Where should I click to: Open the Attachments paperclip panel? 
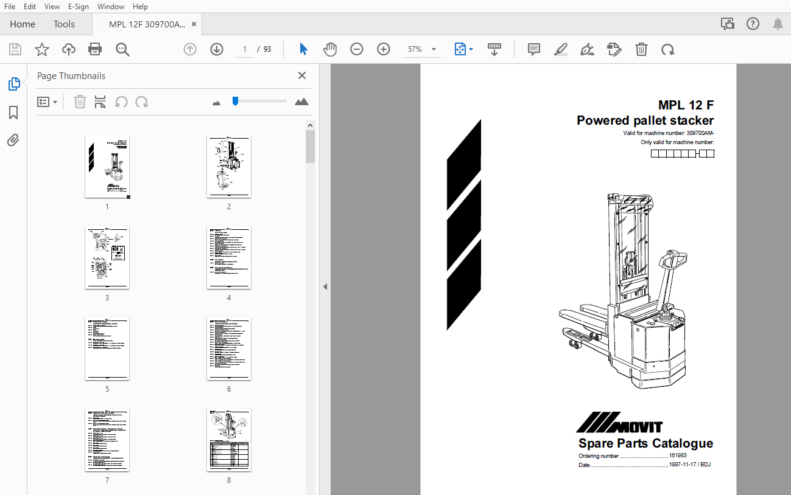pos(13,140)
